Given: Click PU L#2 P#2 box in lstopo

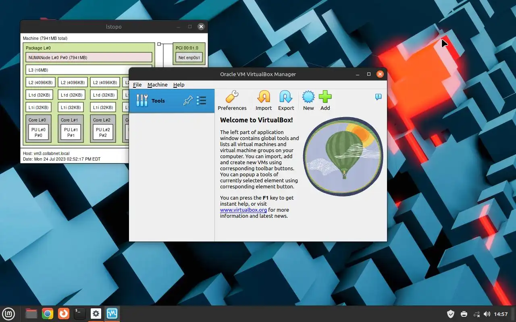Looking at the screenshot, I should point(103,132).
